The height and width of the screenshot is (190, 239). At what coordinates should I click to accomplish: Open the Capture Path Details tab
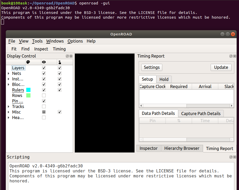click(x=201, y=114)
